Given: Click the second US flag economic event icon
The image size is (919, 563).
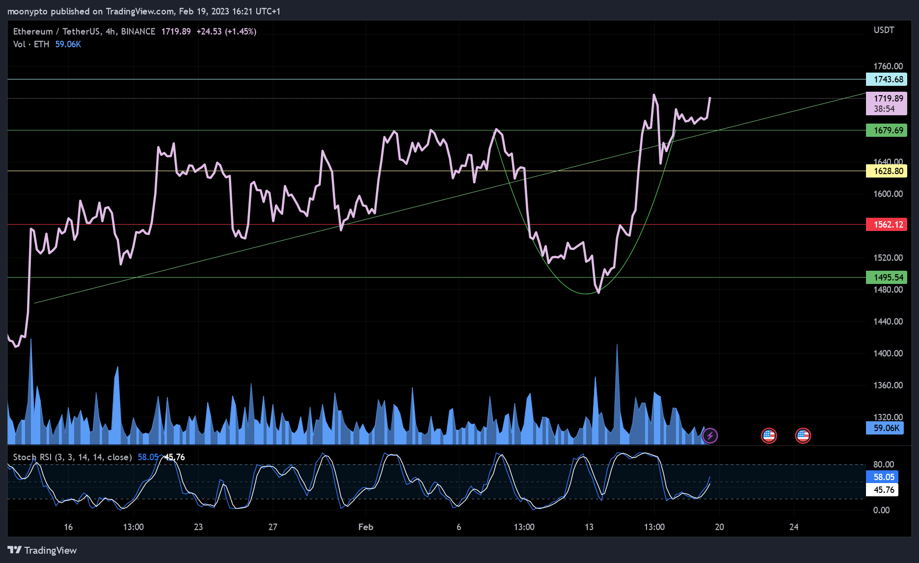Looking at the screenshot, I should (803, 435).
